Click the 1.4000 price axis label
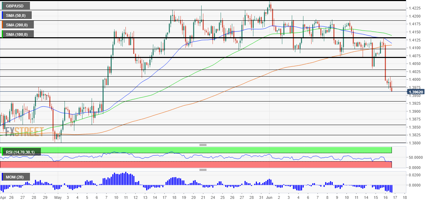 click(x=414, y=79)
